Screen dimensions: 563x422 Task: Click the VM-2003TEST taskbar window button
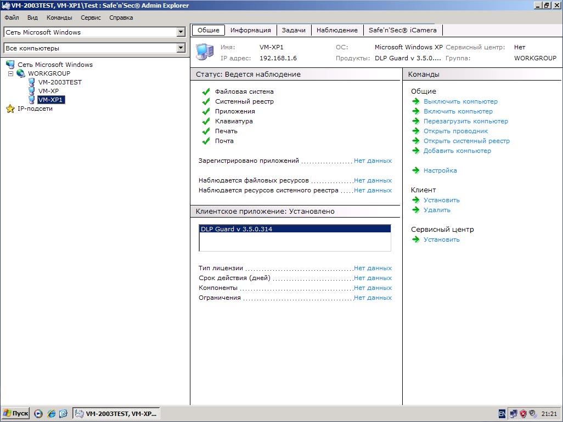coord(116,413)
